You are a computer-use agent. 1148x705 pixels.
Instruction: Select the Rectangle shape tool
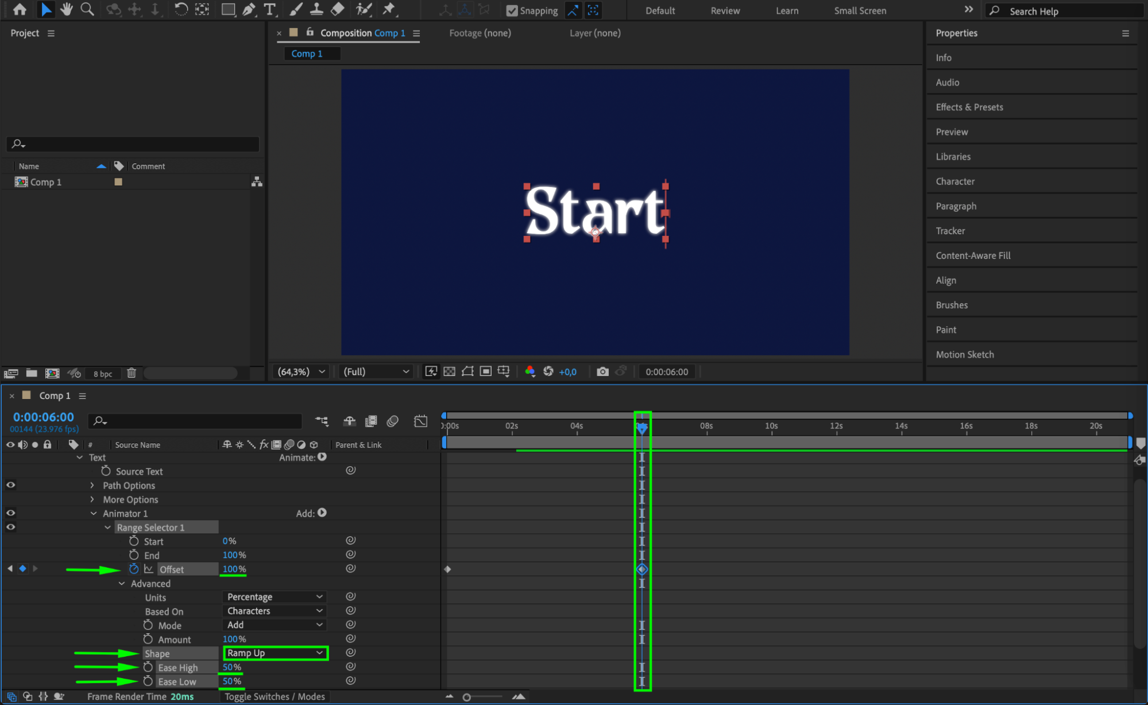[x=228, y=9]
